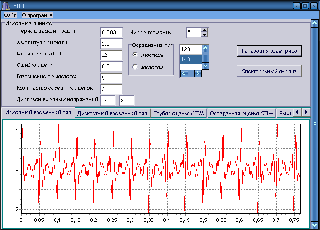Open the Файл menu

point(10,15)
